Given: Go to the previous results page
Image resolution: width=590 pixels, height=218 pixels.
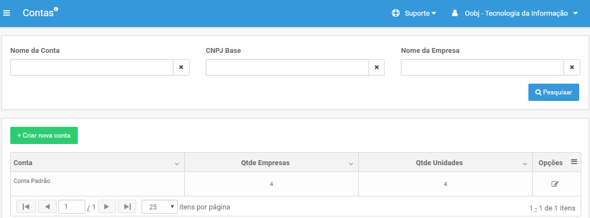Looking at the screenshot, I should pyautogui.click(x=48, y=206).
